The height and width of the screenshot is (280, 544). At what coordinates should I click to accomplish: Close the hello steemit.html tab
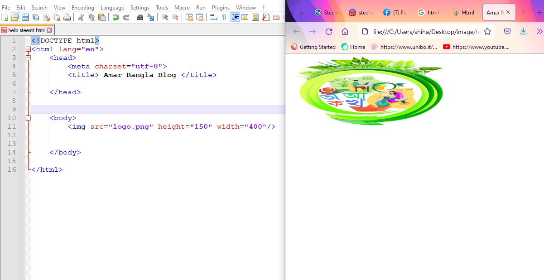[x=49, y=30]
